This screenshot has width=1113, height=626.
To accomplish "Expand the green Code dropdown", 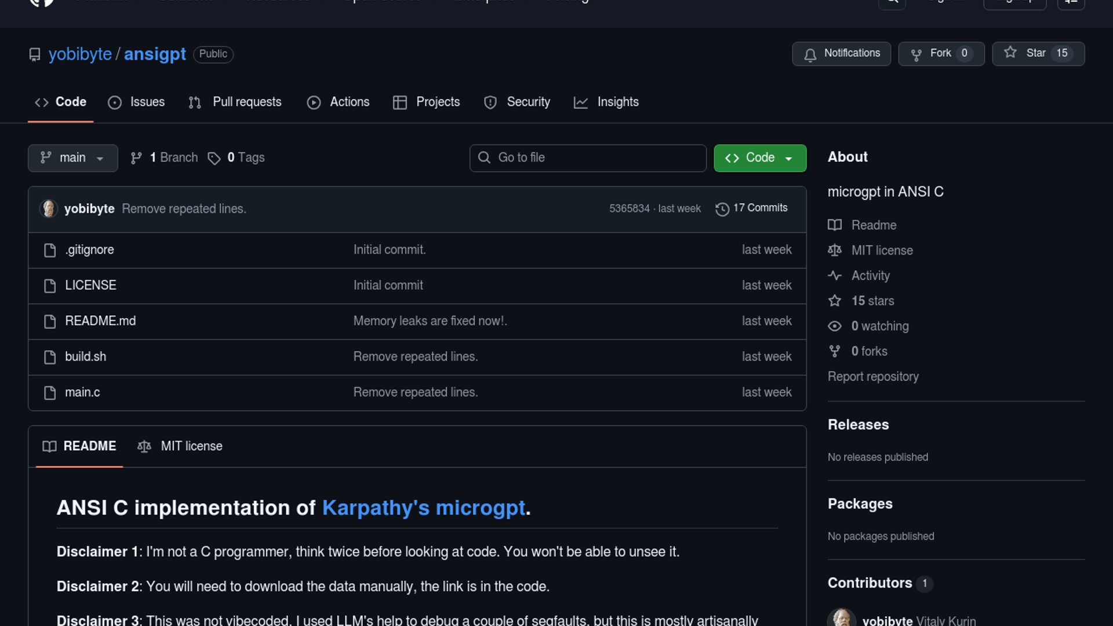I will [x=759, y=158].
